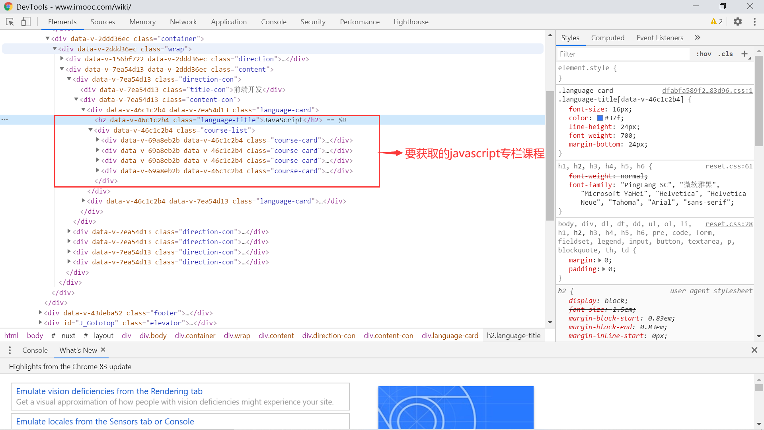Close the bottom drawer panel
The height and width of the screenshot is (430, 764).
754,350
